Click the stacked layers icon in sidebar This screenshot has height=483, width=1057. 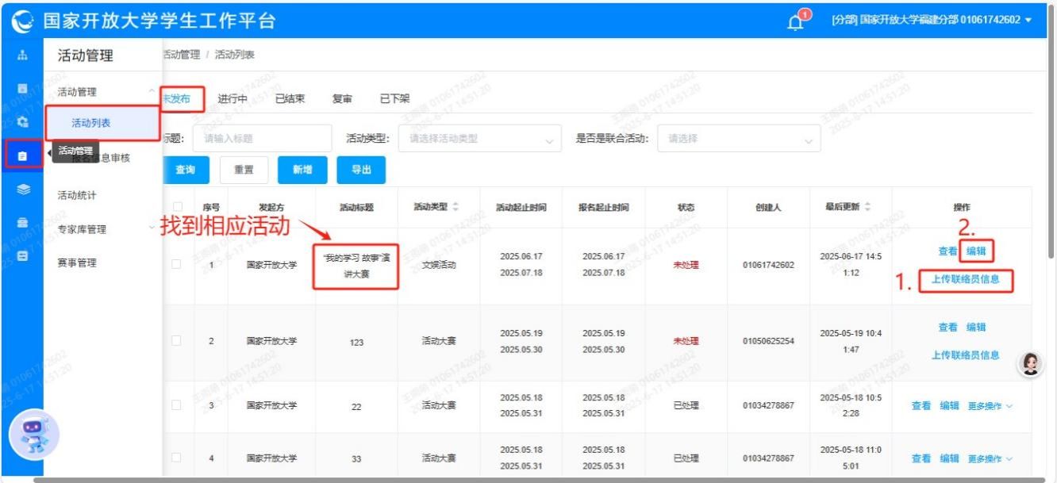coord(22,189)
